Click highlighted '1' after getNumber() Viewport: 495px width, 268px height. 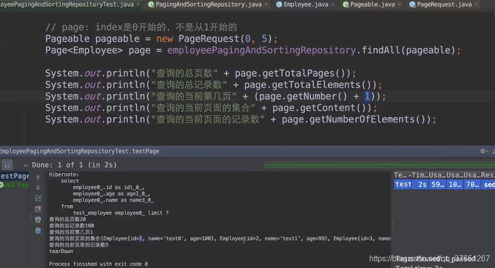[367, 96]
